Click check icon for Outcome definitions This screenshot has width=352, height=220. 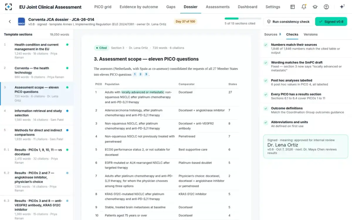tap(265, 108)
